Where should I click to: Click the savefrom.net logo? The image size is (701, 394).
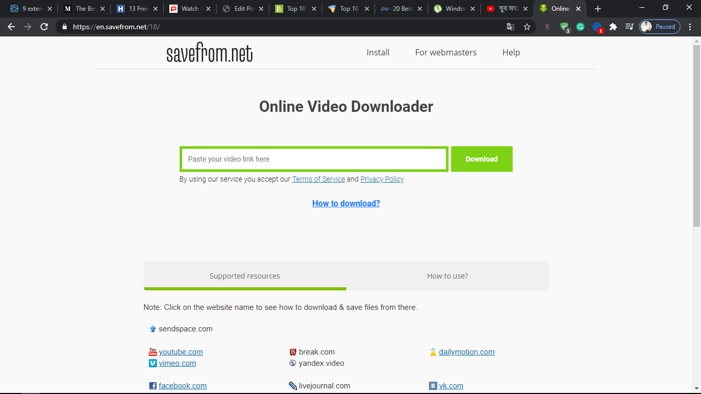[209, 53]
